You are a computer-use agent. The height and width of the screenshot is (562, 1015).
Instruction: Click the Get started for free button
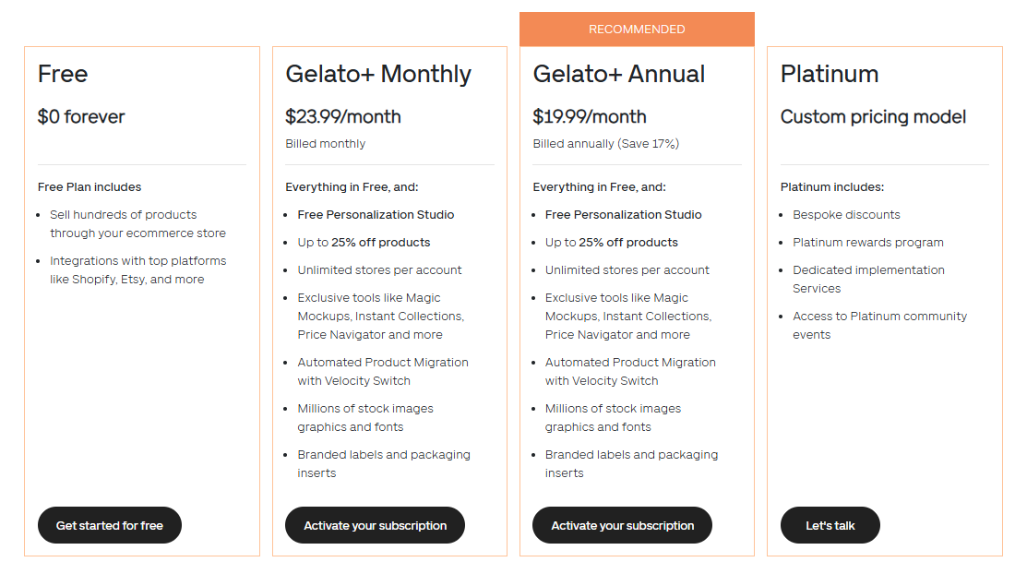[109, 525]
